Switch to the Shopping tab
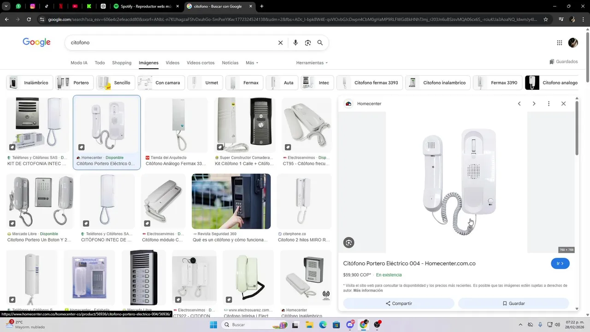This screenshot has width=590, height=332. point(122,63)
